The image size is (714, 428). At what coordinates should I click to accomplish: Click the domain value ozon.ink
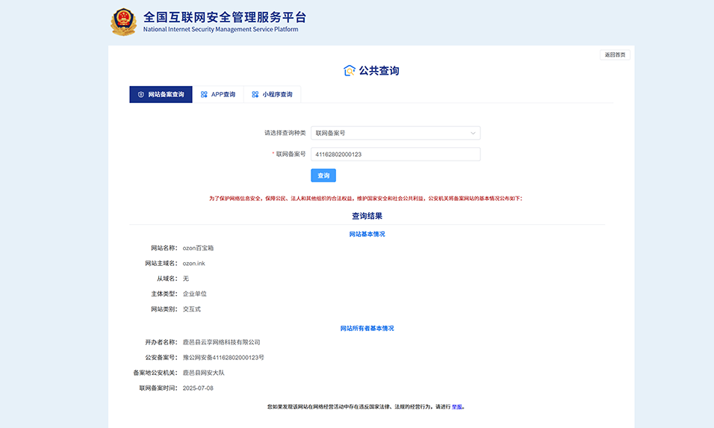click(194, 263)
